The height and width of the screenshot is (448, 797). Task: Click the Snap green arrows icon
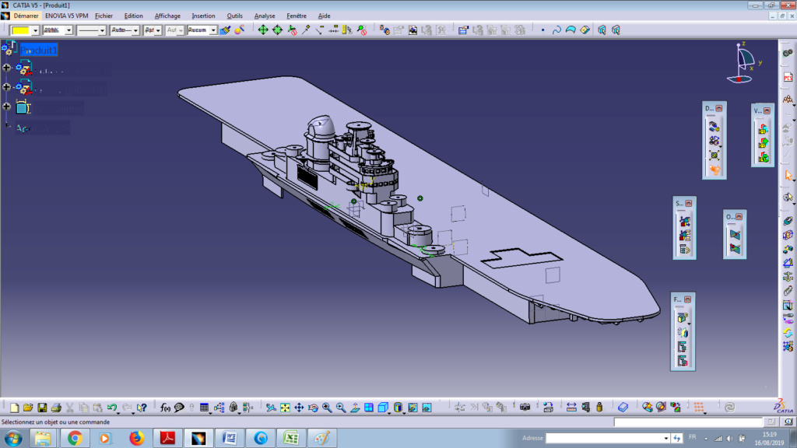pyautogui.click(x=278, y=30)
